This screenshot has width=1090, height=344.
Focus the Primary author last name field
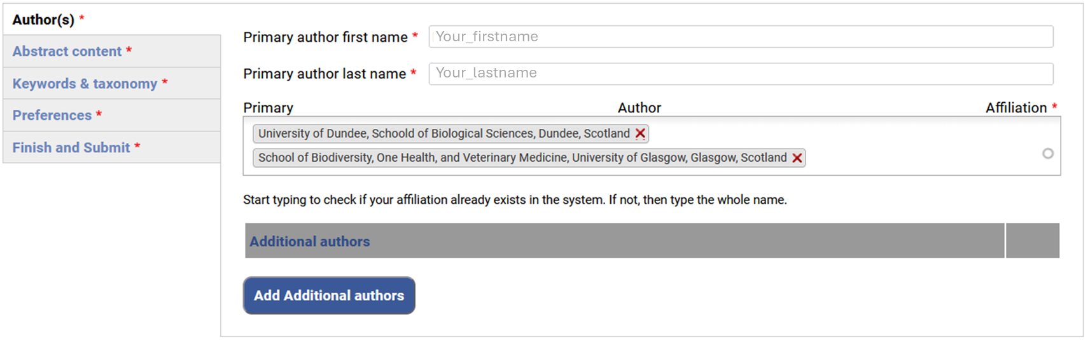[741, 74]
